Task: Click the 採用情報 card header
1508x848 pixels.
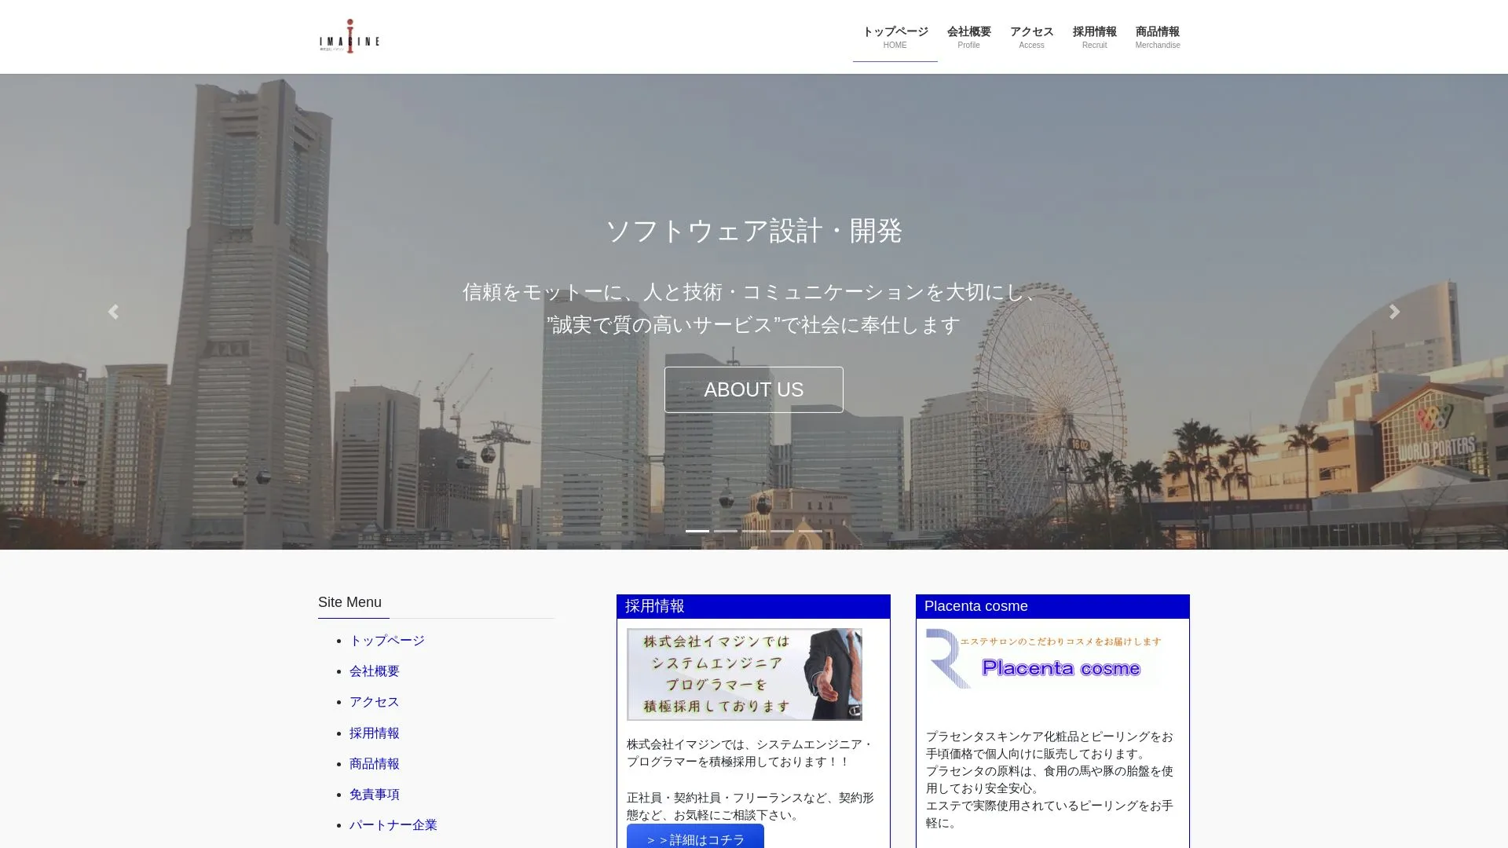Action: click(x=753, y=606)
